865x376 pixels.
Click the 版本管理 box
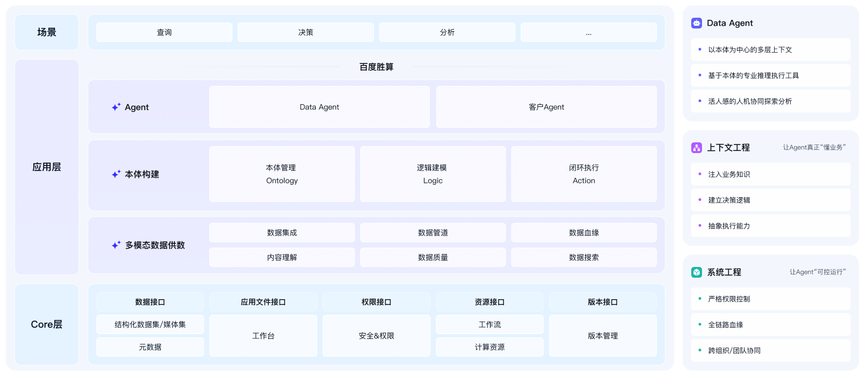tap(602, 336)
